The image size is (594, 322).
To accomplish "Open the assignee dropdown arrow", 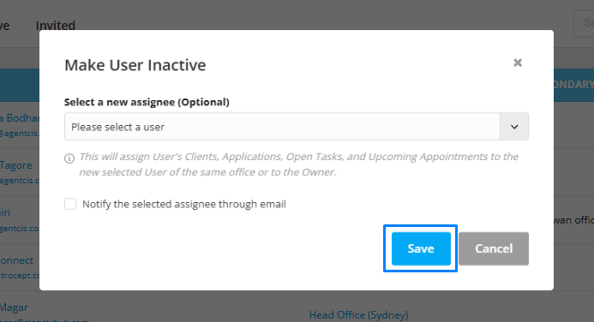I will point(514,127).
